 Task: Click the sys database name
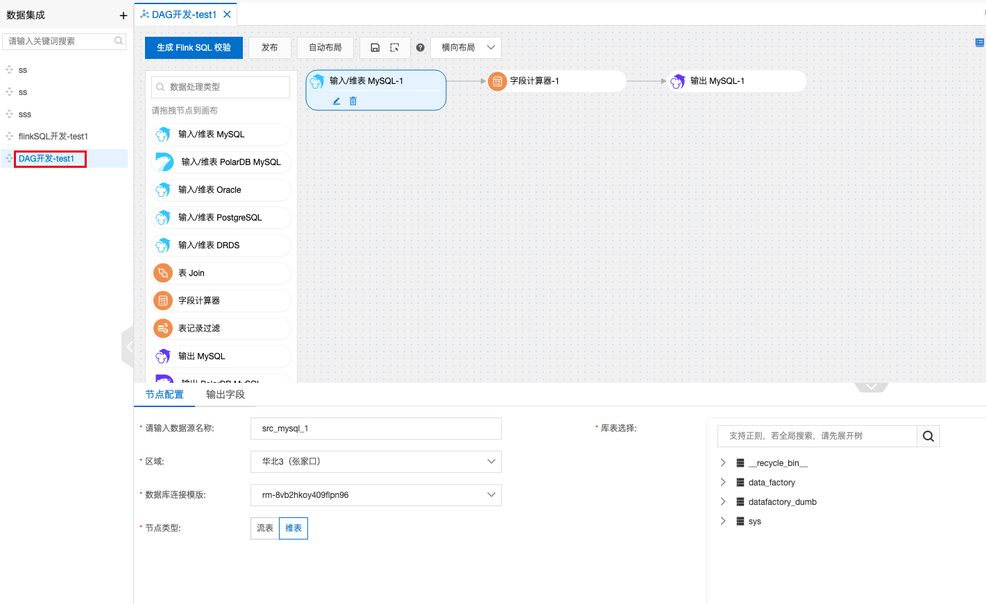coord(755,521)
